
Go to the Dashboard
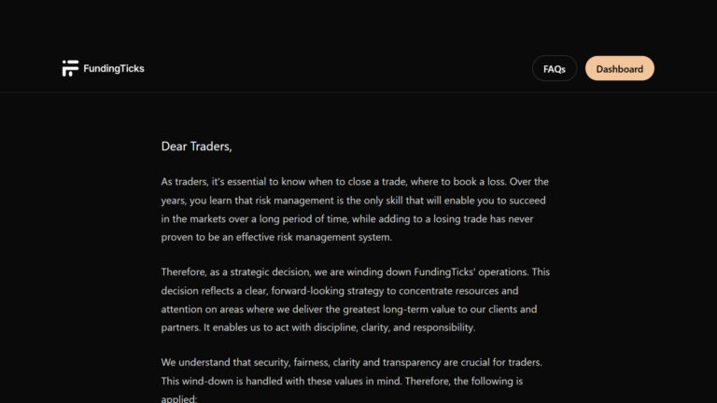coord(619,69)
